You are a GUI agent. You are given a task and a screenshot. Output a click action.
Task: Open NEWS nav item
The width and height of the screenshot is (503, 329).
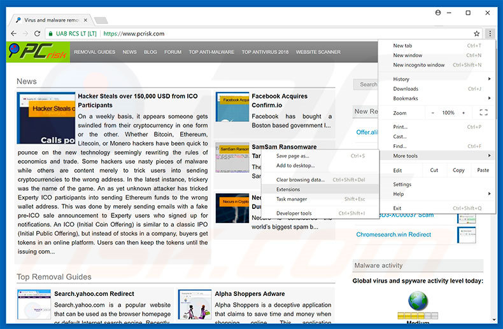click(129, 52)
